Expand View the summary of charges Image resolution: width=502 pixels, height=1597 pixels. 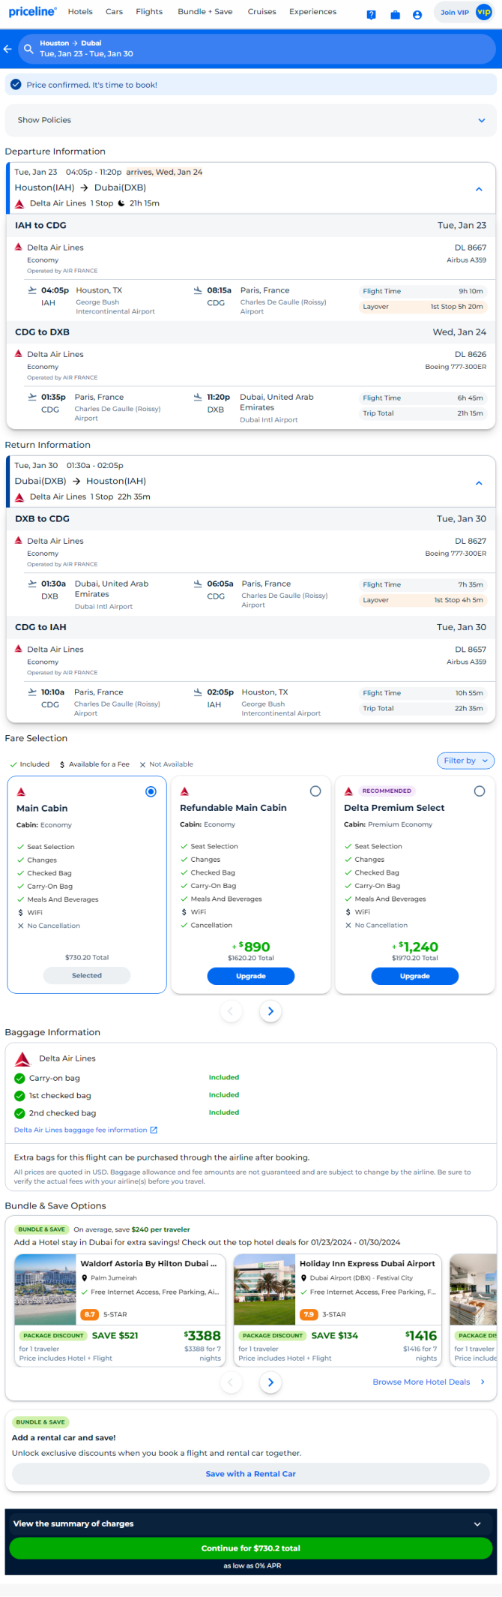click(251, 1523)
